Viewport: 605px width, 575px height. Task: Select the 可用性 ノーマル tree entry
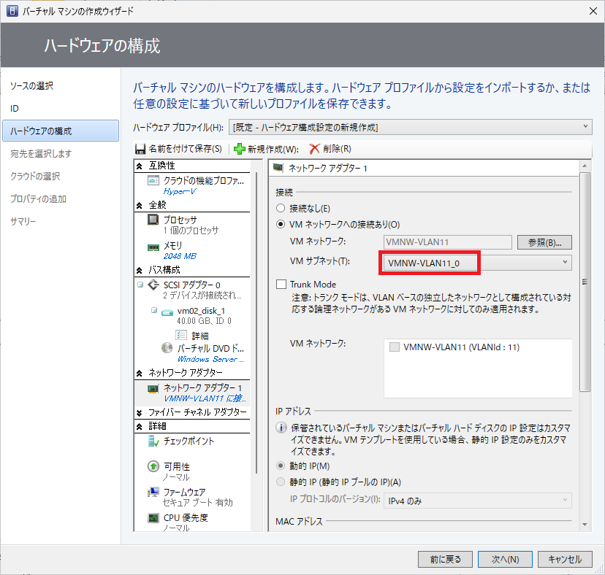point(192,471)
